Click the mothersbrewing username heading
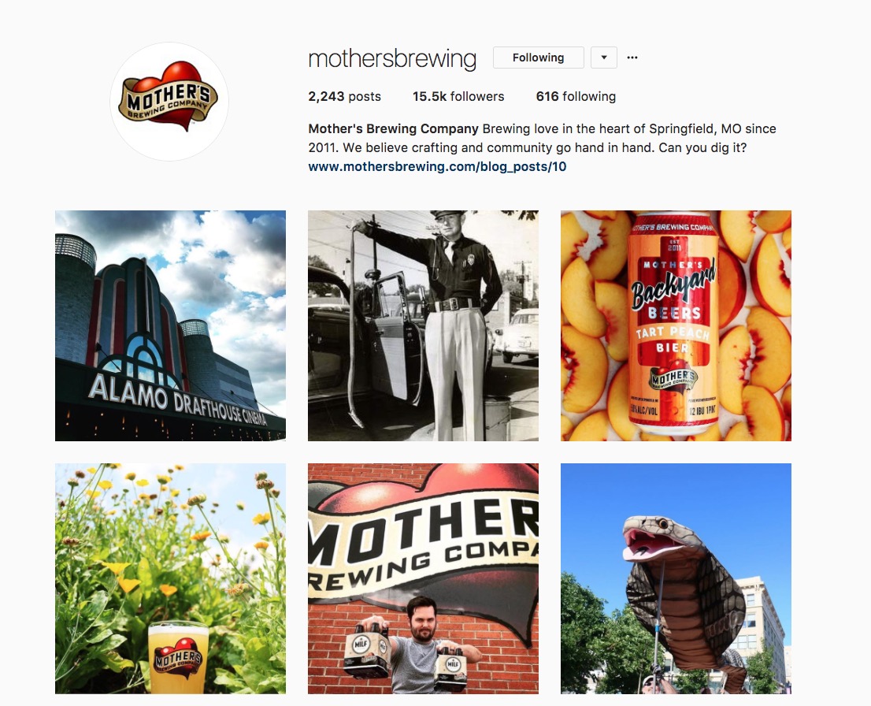The image size is (871, 706). click(x=392, y=58)
